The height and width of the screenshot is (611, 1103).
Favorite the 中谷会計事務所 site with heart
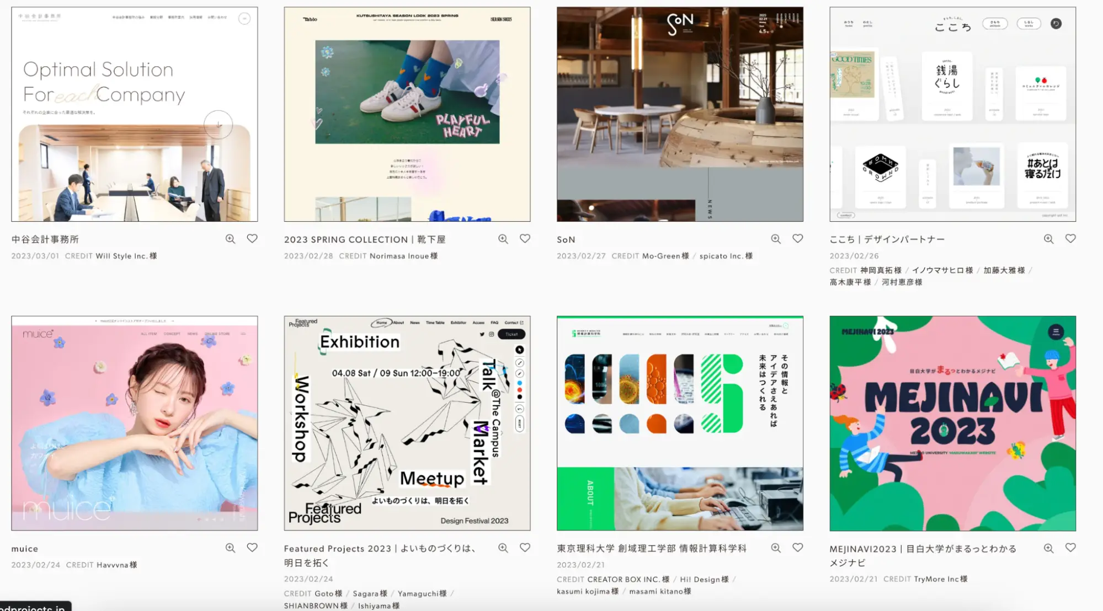click(x=252, y=239)
